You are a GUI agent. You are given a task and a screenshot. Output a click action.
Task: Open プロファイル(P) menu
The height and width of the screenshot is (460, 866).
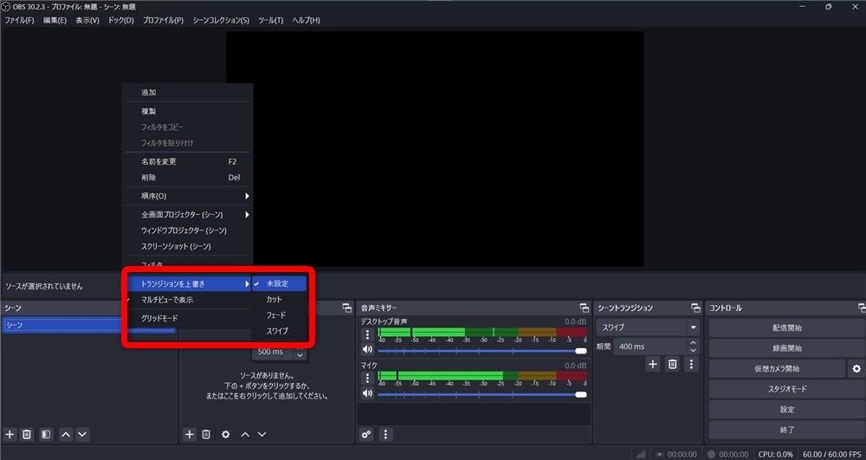point(163,21)
